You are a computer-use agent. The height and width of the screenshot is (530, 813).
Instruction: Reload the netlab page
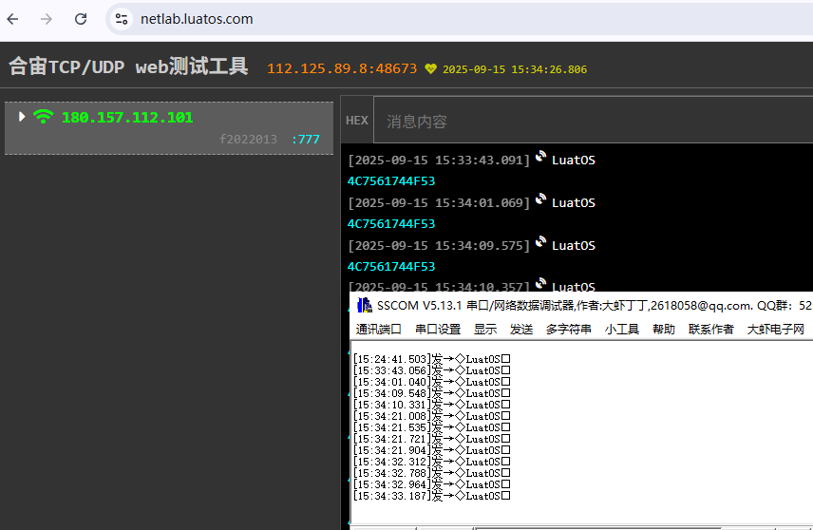click(x=81, y=19)
